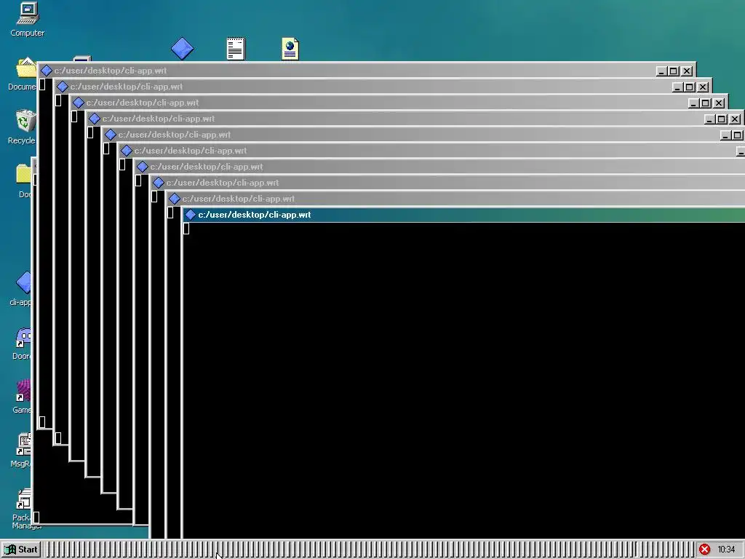Click diamond icon of third-from-back cli-app window
The image size is (745, 559).
coord(79,103)
